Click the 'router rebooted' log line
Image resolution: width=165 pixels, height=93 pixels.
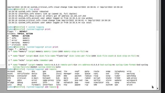[28, 11]
